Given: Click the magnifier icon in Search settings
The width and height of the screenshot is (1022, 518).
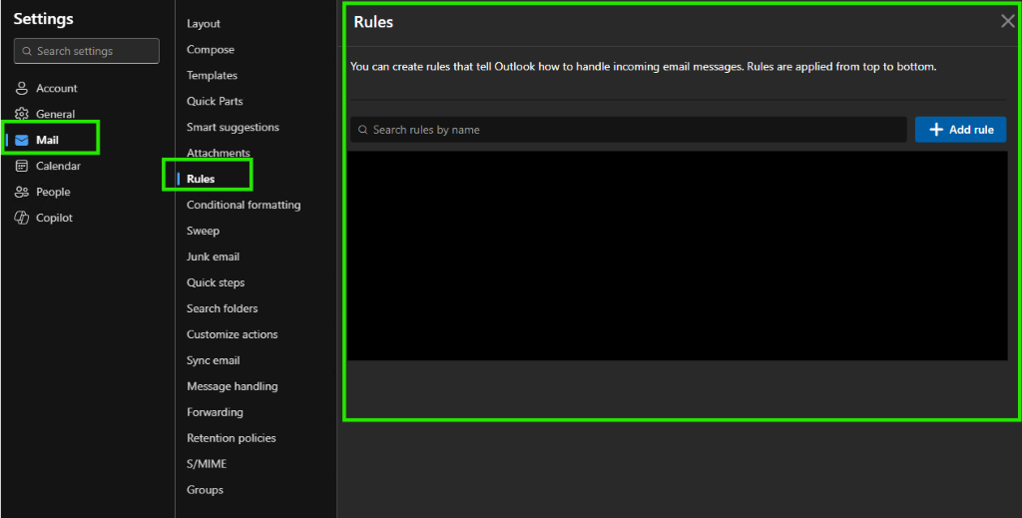Looking at the screenshot, I should tap(27, 51).
